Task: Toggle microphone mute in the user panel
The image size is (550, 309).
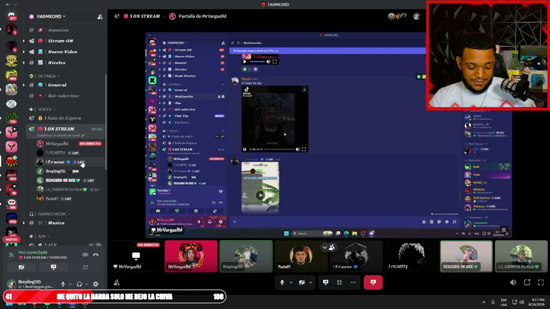Action: point(63,284)
